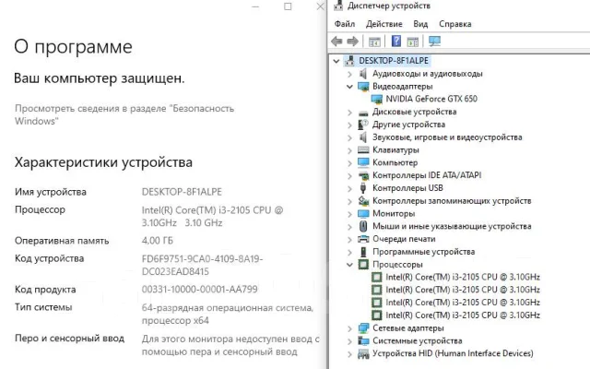Click the Контроллеры IDE ATA/ATAPI icon
The image size is (590, 369).
363,175
